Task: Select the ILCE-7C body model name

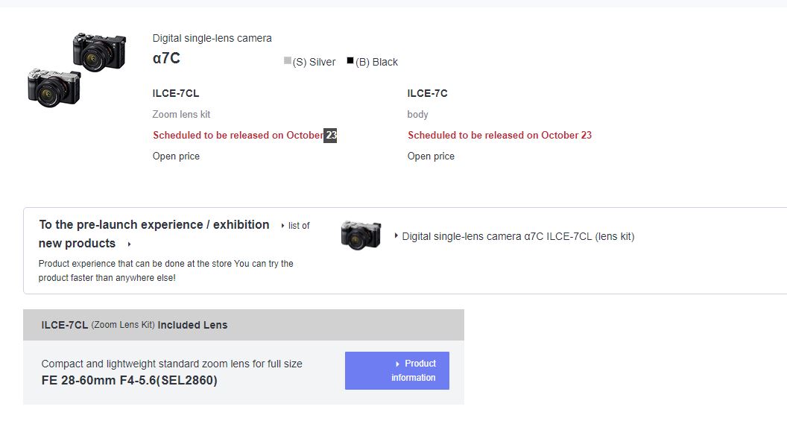Action: pos(427,93)
